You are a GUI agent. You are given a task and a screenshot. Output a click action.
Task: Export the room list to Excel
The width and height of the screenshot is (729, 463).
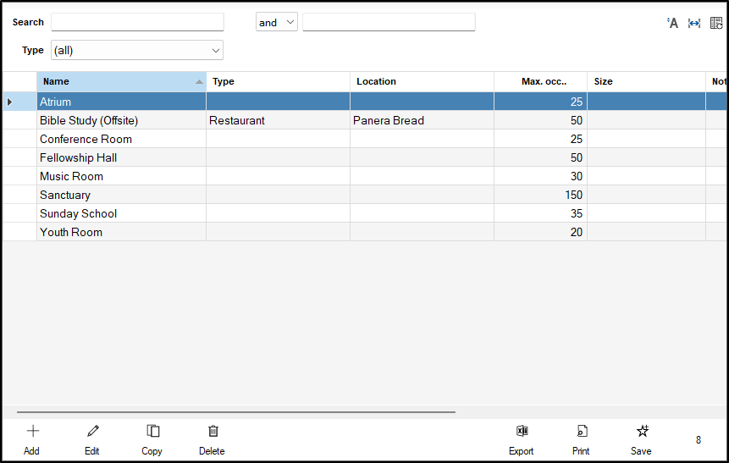[522, 438]
